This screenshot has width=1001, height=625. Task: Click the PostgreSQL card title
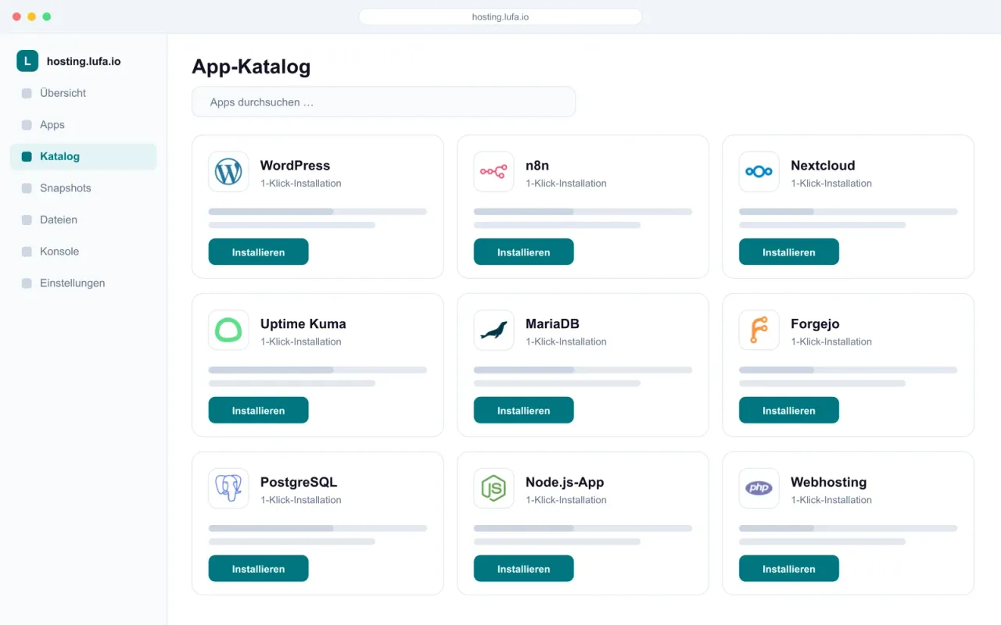pyautogui.click(x=299, y=482)
